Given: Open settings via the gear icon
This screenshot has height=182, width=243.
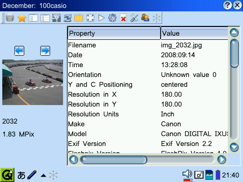Looking at the screenshot, I should click(112, 18).
